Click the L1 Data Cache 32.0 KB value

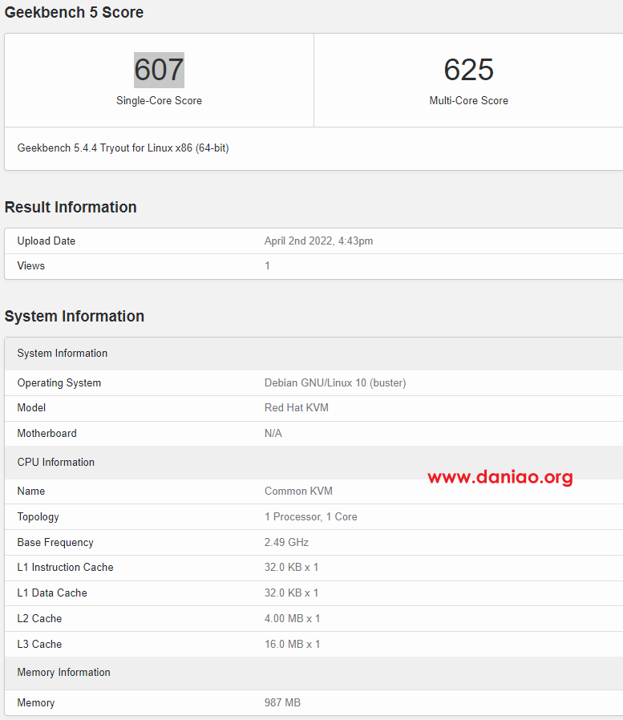(292, 593)
